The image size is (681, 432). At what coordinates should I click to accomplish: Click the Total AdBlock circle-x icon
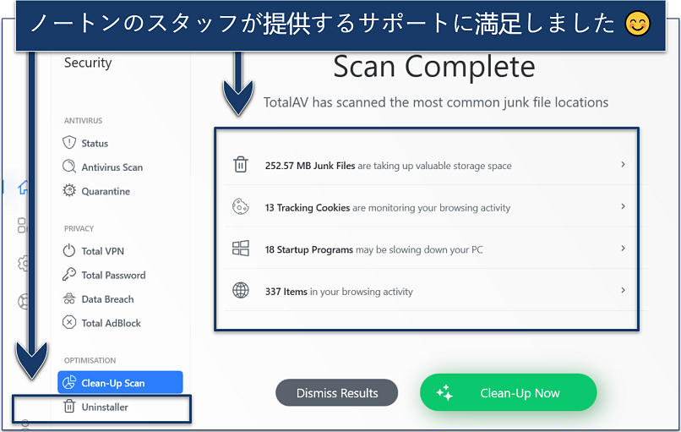tap(69, 323)
